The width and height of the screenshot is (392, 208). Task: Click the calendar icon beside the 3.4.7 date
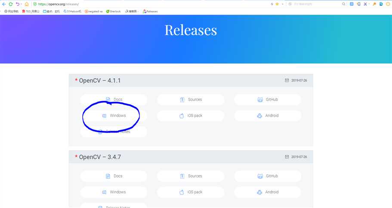[x=287, y=157]
